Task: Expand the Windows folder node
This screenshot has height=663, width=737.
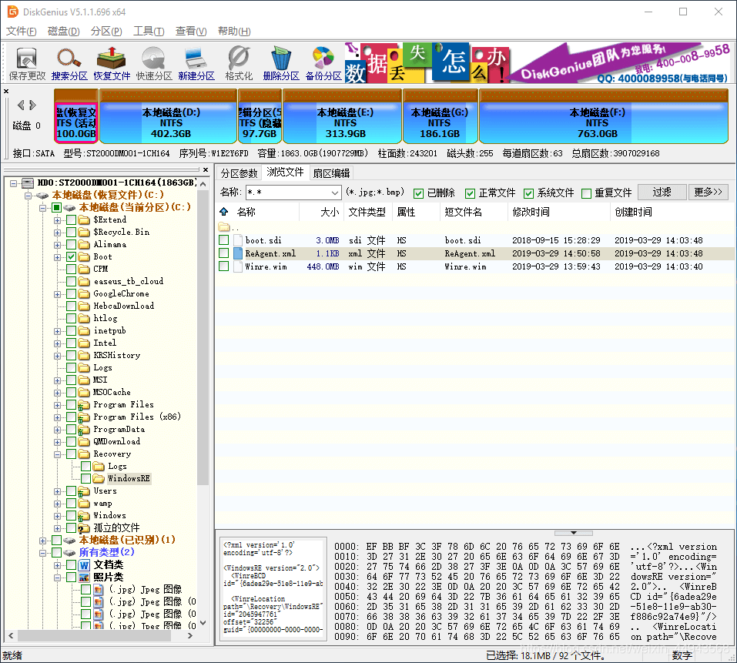Action: point(57,516)
